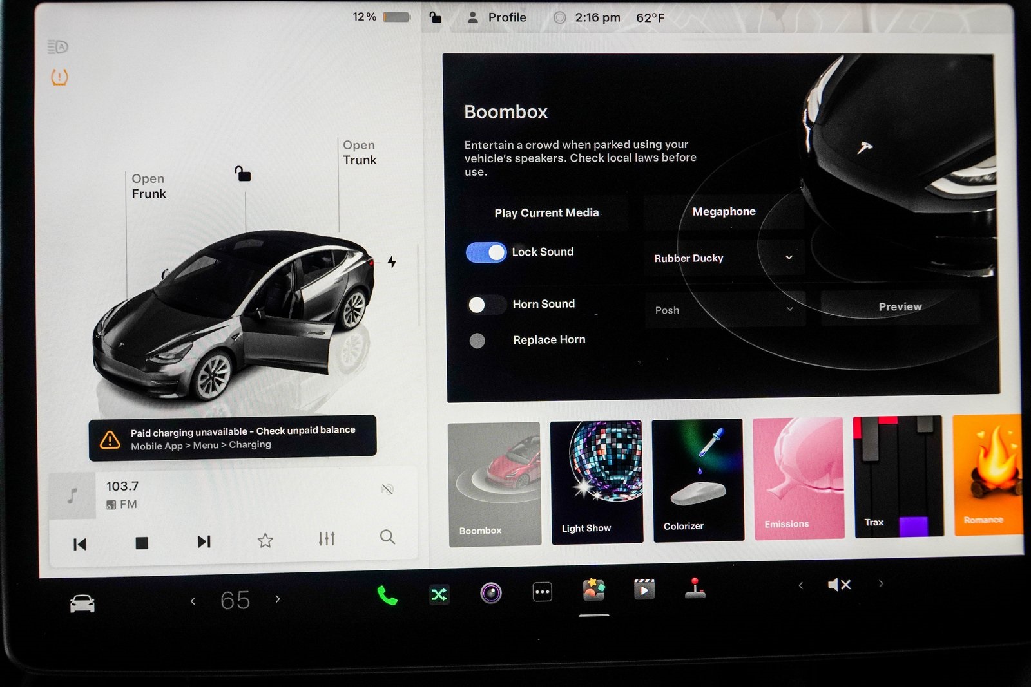The width and height of the screenshot is (1031, 687).
Task: Add 103.7 FM to favorites star
Action: (x=265, y=540)
